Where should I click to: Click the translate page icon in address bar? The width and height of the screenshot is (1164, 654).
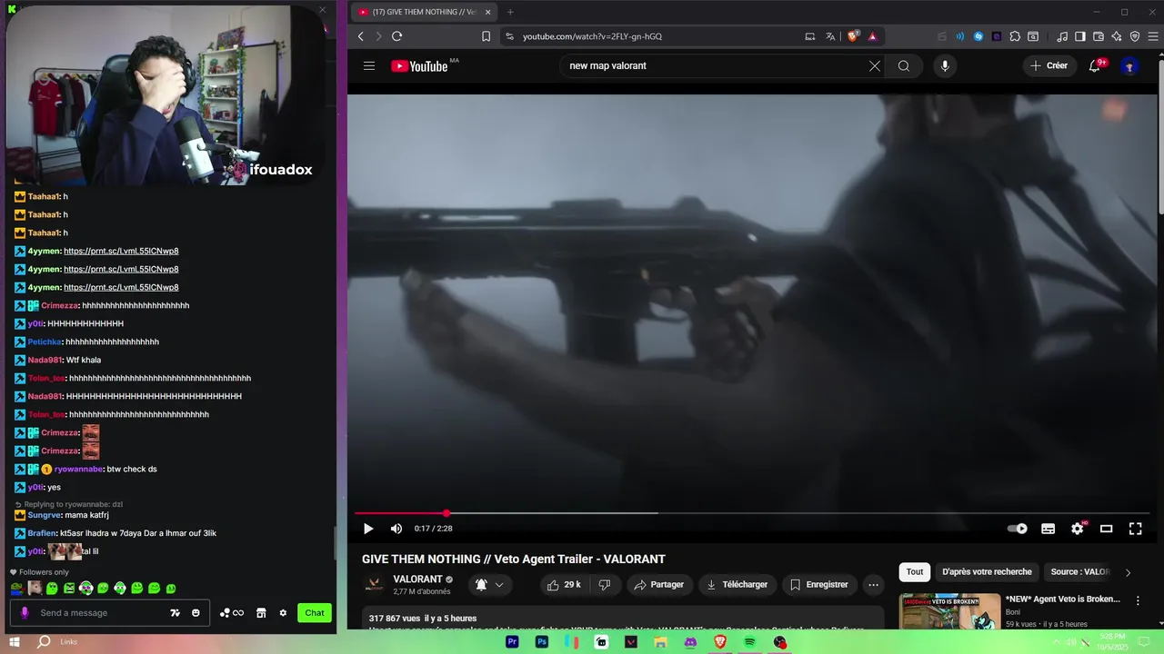pyautogui.click(x=830, y=36)
